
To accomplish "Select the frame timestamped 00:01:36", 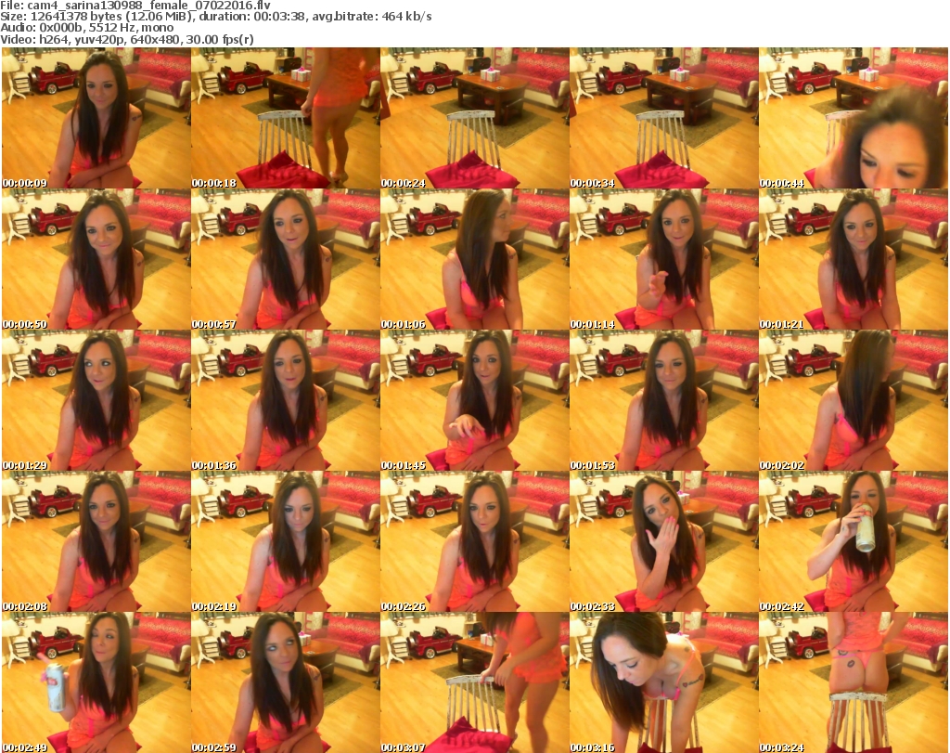I will 286,401.
